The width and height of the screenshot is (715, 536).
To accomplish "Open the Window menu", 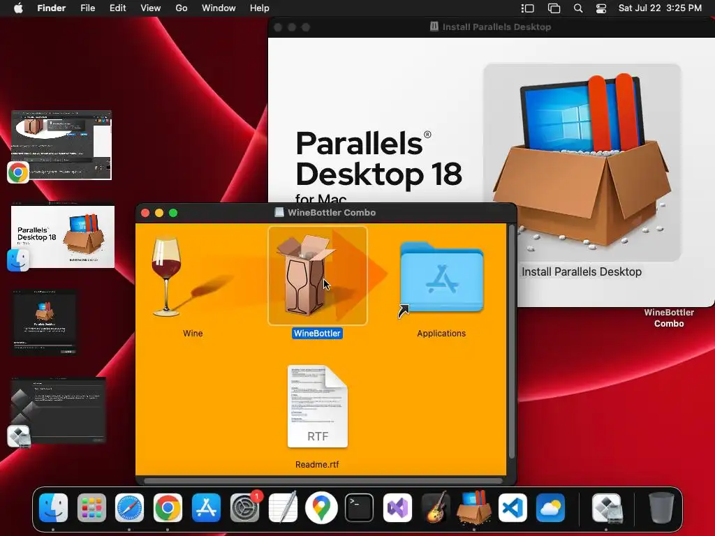I will coord(219,8).
